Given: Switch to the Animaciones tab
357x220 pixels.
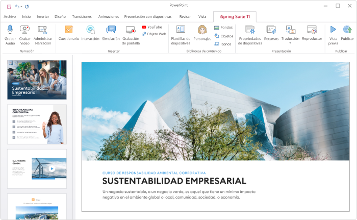Looking at the screenshot, I should [109, 17].
